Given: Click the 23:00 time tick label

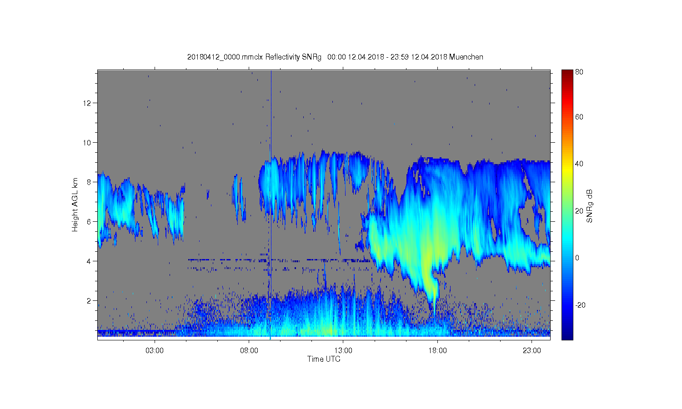Looking at the screenshot, I should point(532,351).
